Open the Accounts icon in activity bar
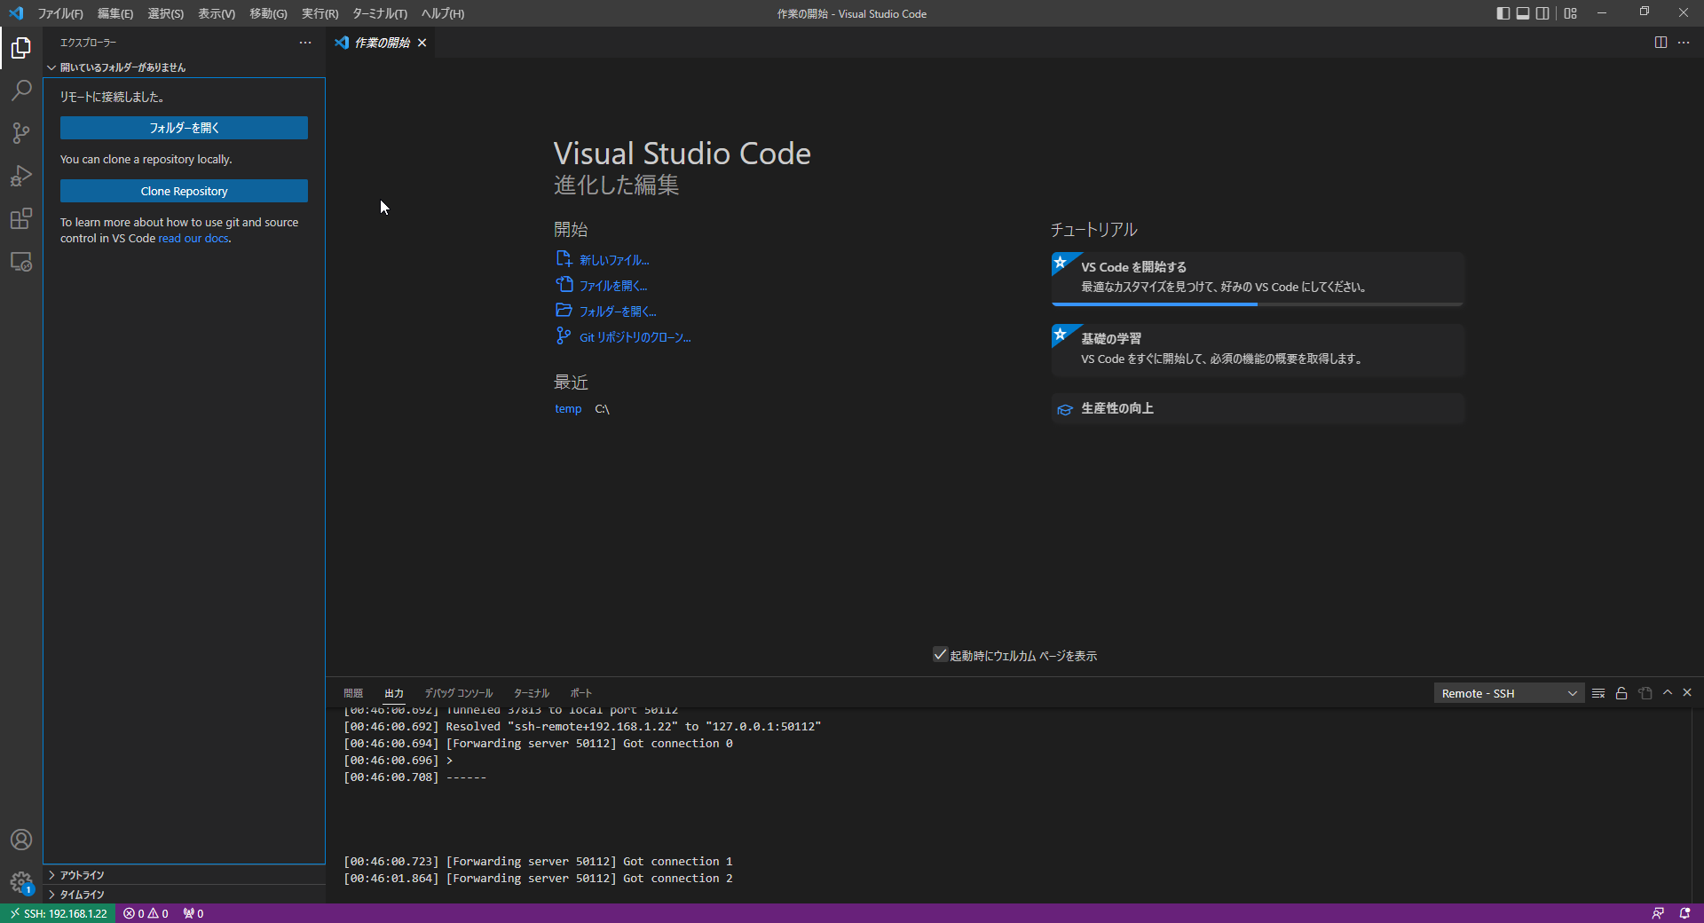 (21, 840)
